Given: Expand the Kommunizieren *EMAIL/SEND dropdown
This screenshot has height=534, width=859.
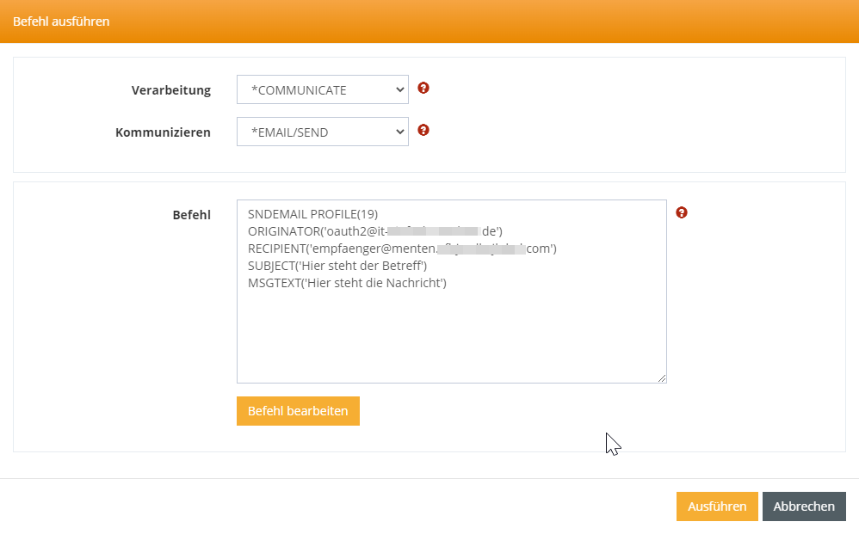Looking at the screenshot, I should [x=322, y=132].
